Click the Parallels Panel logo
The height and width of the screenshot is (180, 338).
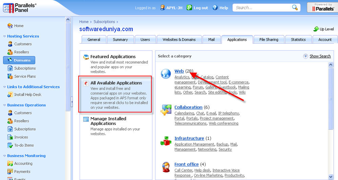click(20, 8)
